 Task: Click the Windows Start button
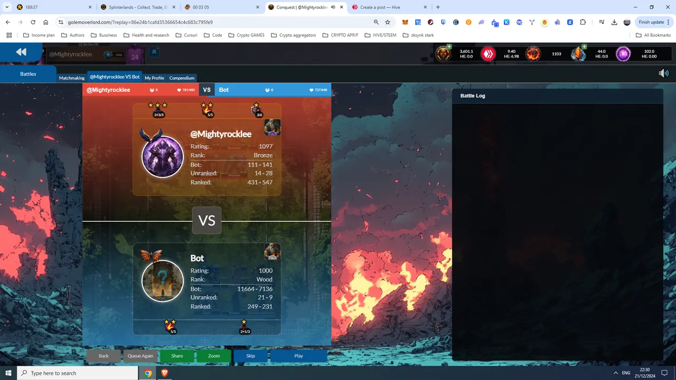[8, 373]
